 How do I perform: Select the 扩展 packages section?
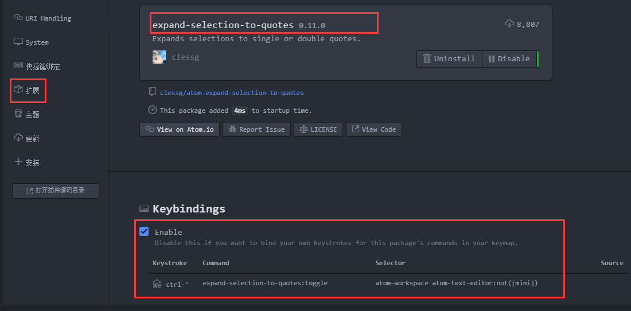click(x=27, y=90)
